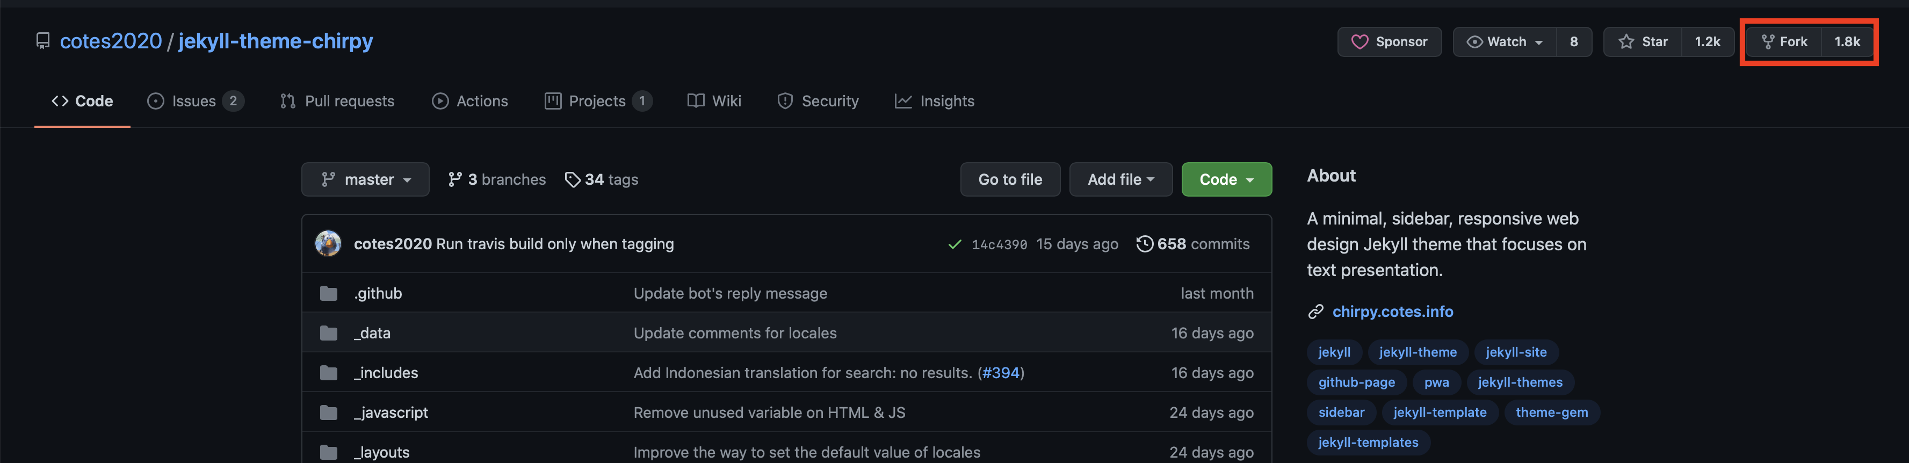1909x463 pixels.
Task: Open commit Update bot's reply message
Action: [730, 293]
